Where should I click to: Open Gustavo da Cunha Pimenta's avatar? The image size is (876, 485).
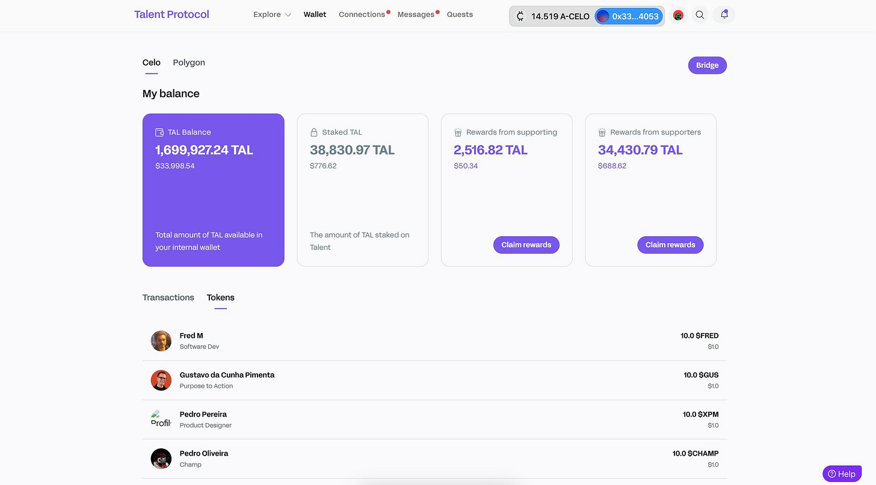coord(161,380)
